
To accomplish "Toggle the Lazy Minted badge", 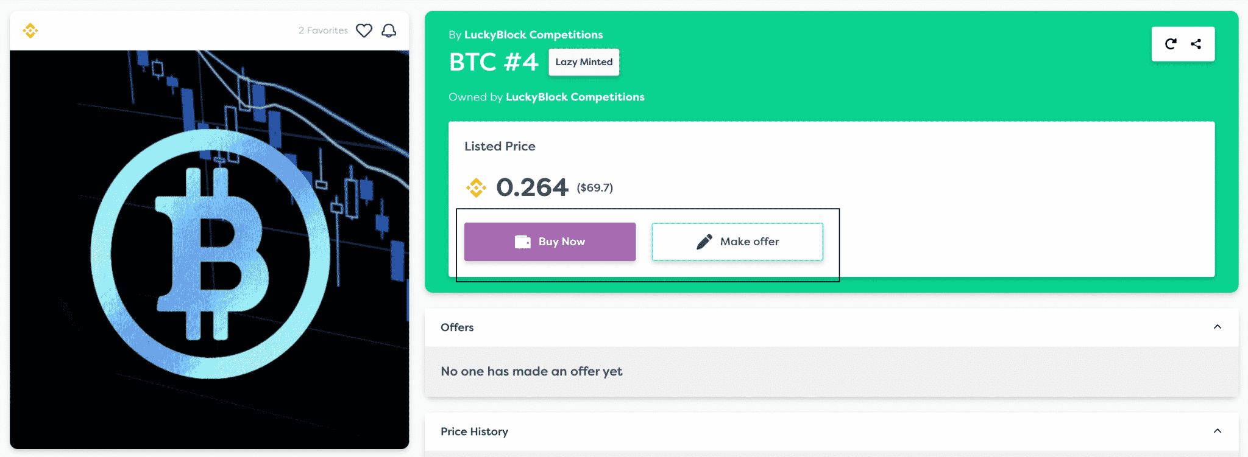I will click(583, 61).
